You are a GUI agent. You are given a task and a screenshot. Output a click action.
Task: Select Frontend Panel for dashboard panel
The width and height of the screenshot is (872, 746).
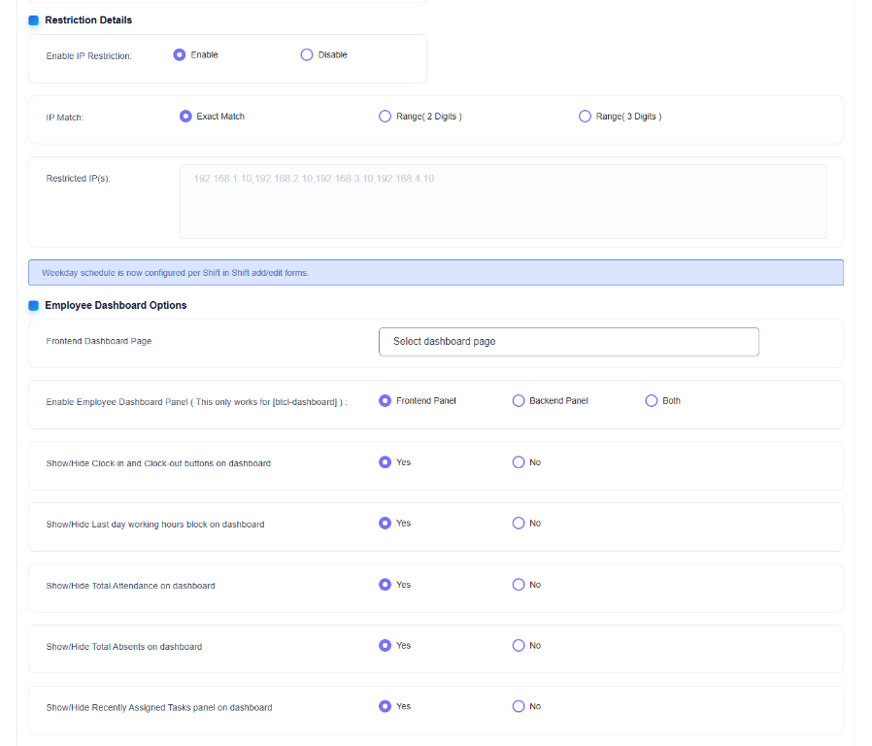(x=385, y=400)
